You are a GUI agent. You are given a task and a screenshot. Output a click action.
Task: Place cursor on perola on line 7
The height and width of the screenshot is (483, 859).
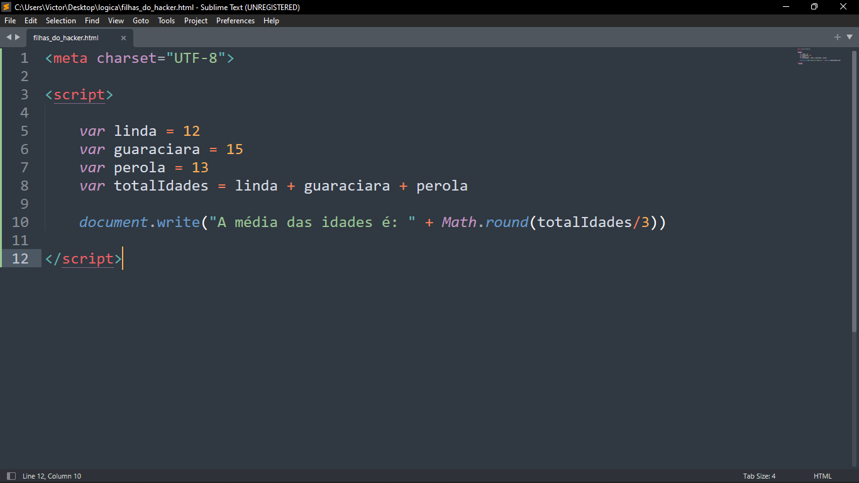[x=140, y=167]
